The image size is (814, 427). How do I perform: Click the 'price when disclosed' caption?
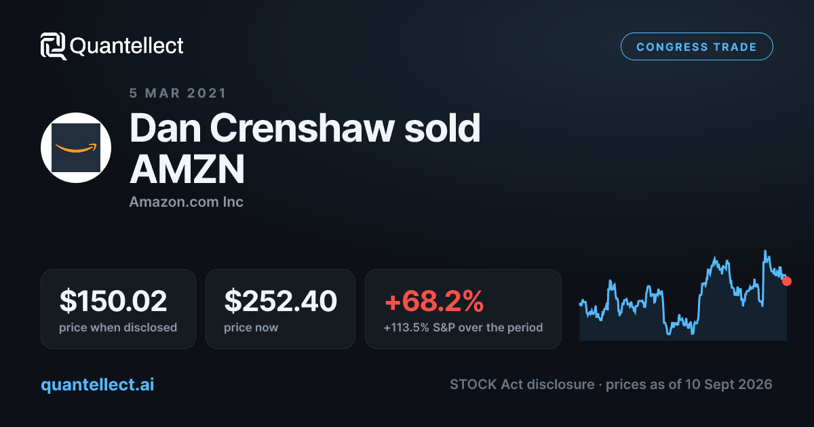pos(118,327)
